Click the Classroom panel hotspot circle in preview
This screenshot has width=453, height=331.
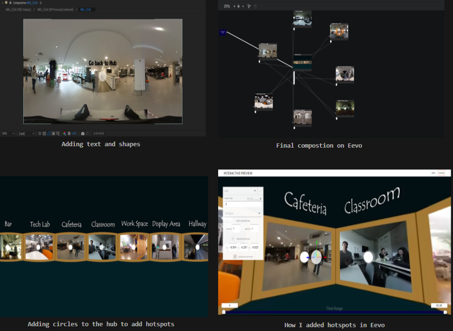tap(368, 257)
